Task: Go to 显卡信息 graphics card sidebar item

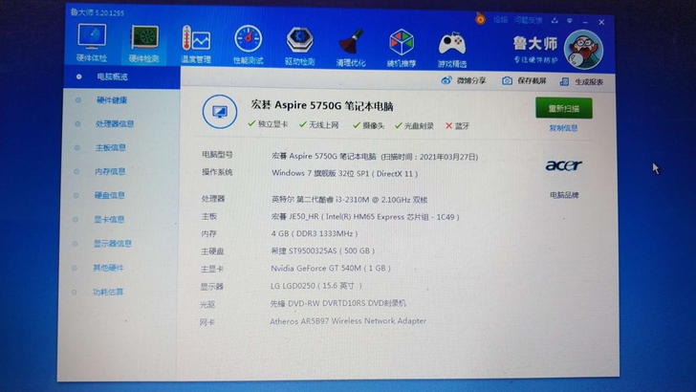Action: (x=110, y=219)
